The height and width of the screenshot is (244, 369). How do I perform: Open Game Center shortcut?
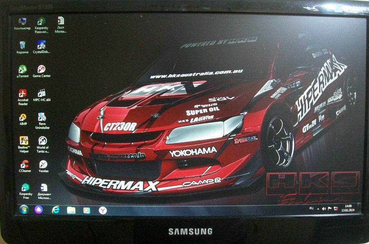click(x=42, y=71)
